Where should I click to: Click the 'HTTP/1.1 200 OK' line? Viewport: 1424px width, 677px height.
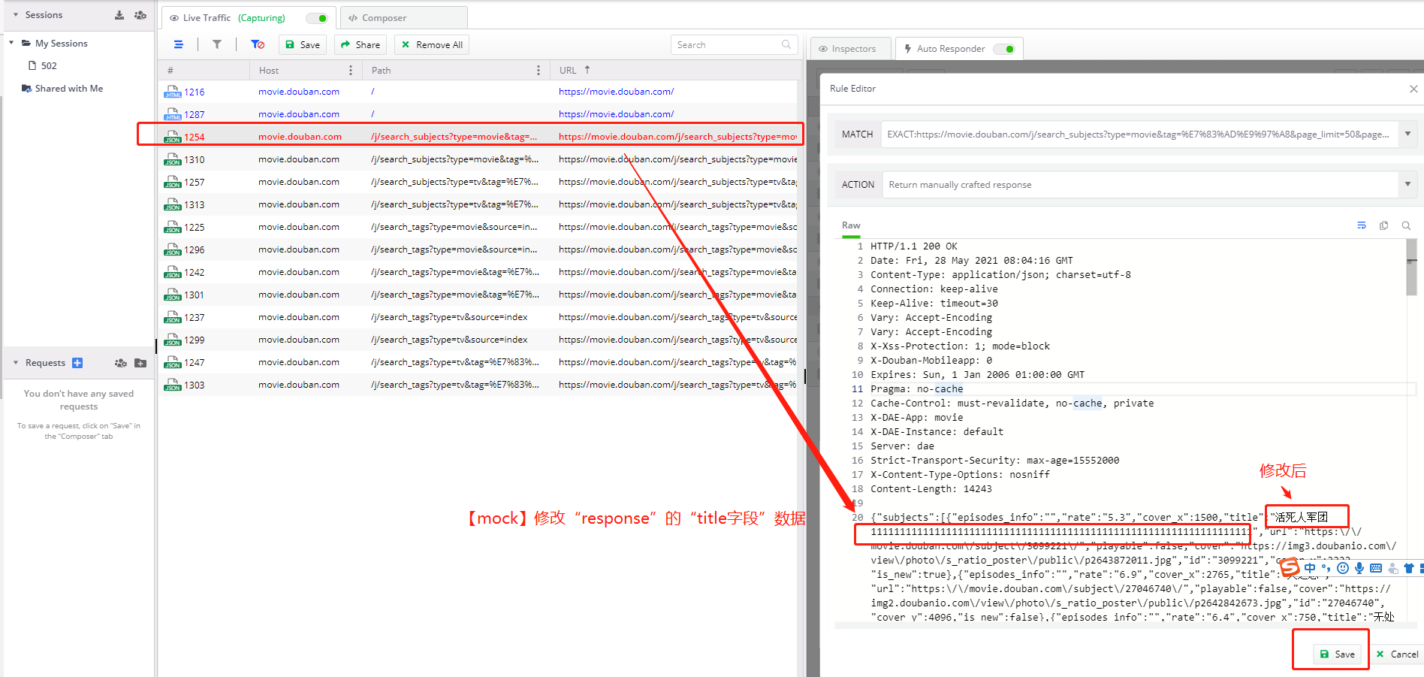[x=913, y=246]
